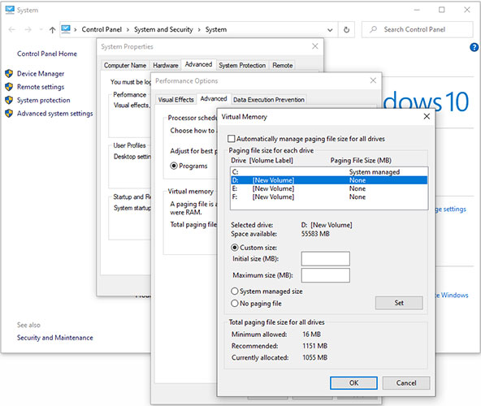Enable automatically manage paging file size
481x406 pixels.
point(232,139)
